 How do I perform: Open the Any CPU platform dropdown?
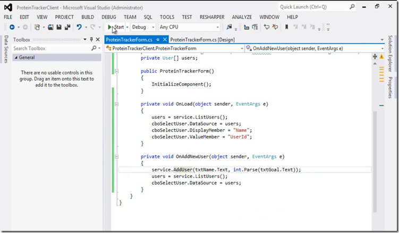click(189, 27)
